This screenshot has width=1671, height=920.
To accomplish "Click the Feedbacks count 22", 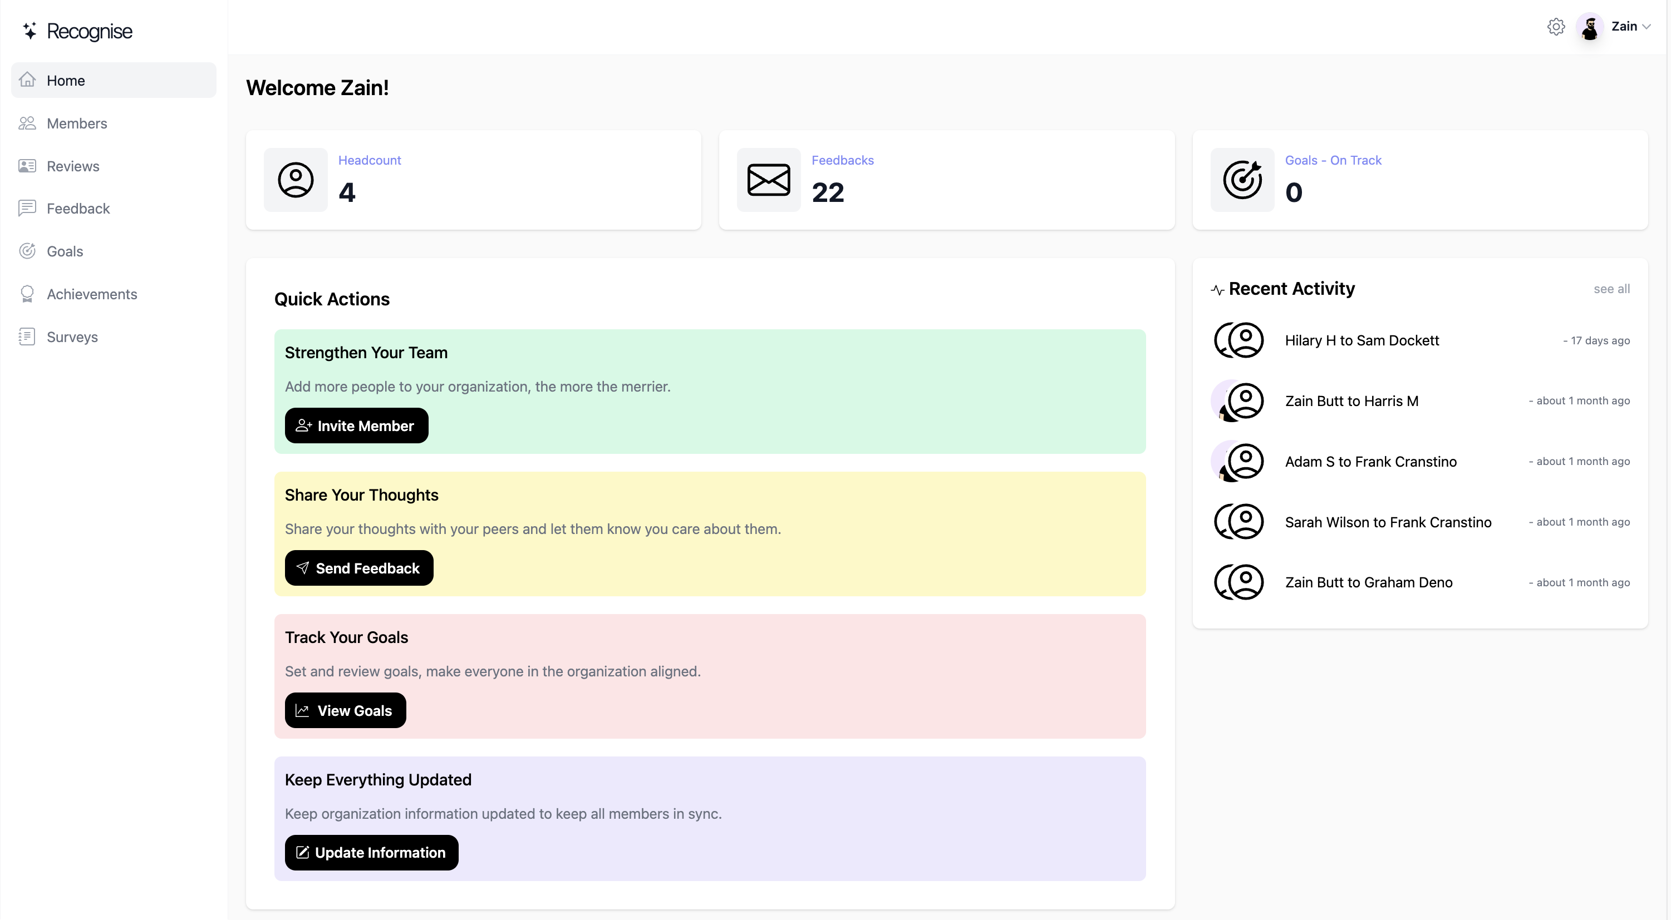I will tap(828, 192).
